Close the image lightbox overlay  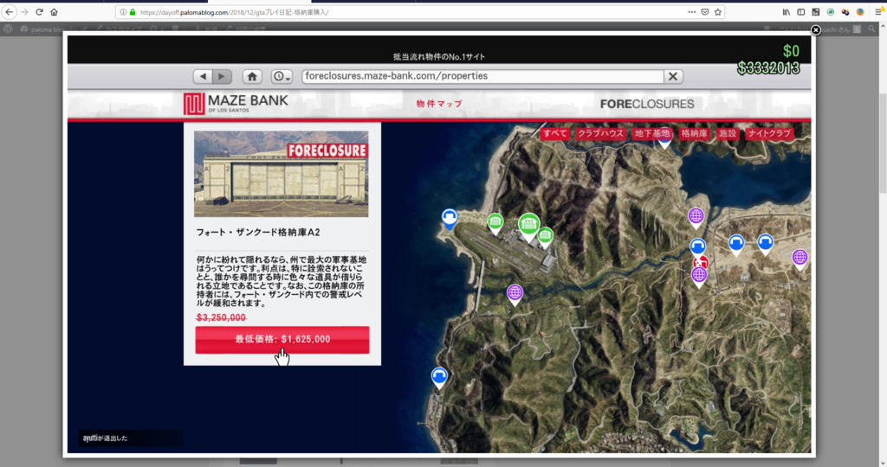click(x=816, y=30)
